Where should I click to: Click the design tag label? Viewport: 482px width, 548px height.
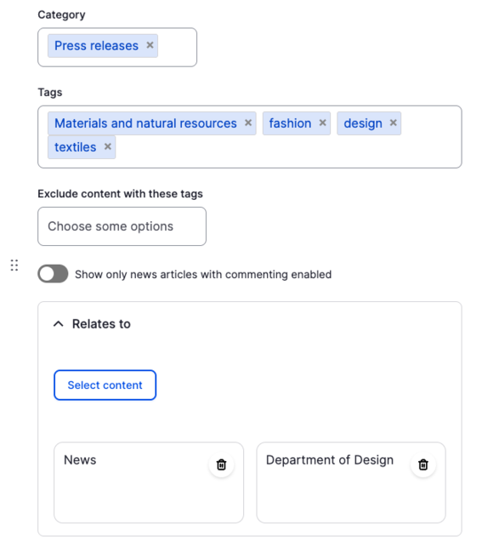click(363, 123)
